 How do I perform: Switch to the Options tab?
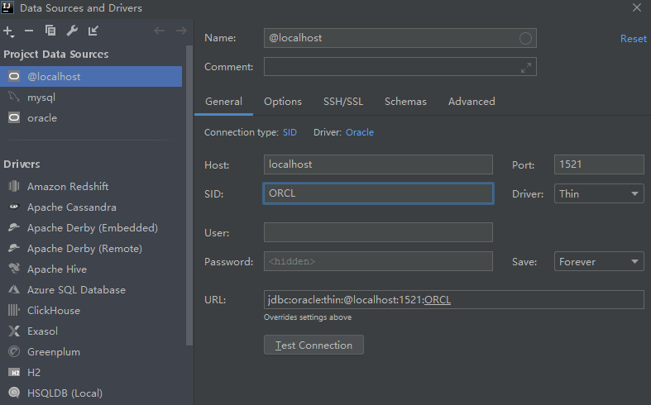coord(282,102)
